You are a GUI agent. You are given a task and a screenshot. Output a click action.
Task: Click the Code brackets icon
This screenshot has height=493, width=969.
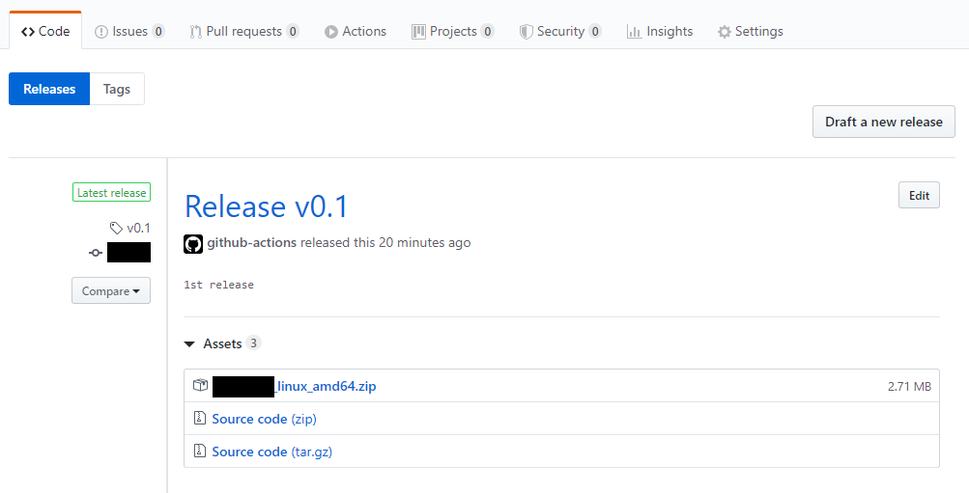(x=28, y=32)
